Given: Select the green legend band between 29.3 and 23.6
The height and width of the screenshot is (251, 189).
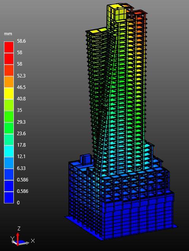Looking at the screenshot, I should point(9,128).
